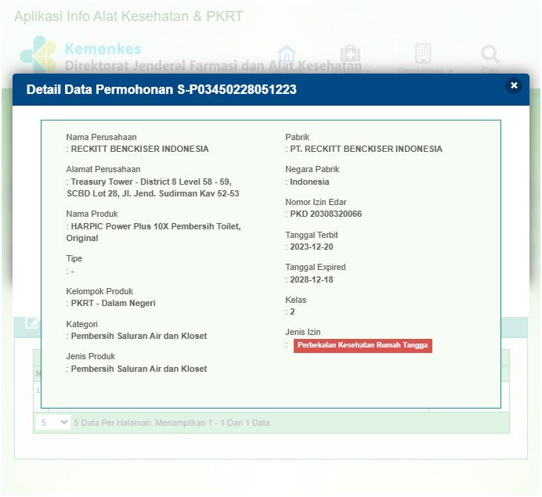
Task: Click the Tanggal Expired value 2028-12-18
Action: coord(311,279)
